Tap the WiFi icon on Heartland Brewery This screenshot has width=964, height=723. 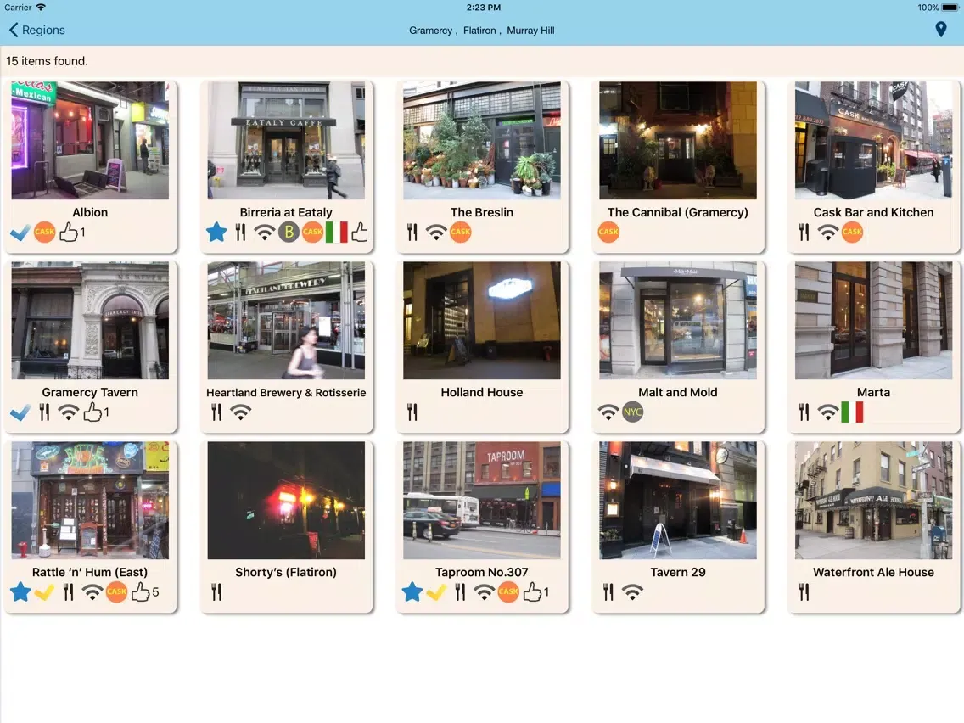(240, 412)
